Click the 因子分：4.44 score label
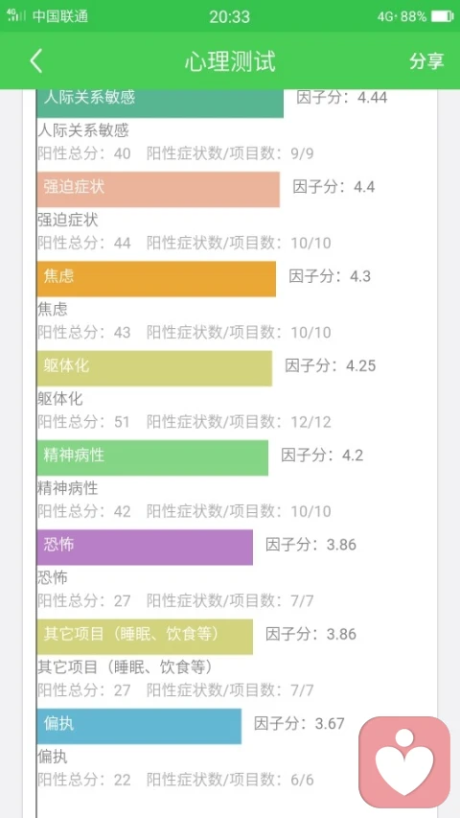The height and width of the screenshot is (818, 460). coord(341,97)
